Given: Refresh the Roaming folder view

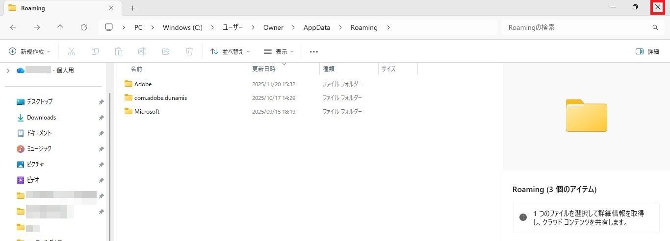Looking at the screenshot, I should point(84,27).
